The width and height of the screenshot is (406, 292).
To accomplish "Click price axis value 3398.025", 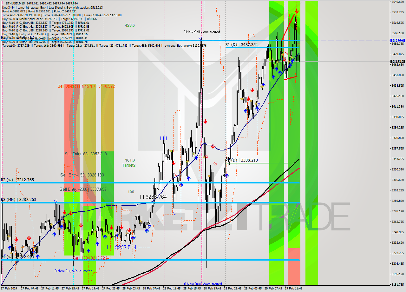I will pos(398,117).
